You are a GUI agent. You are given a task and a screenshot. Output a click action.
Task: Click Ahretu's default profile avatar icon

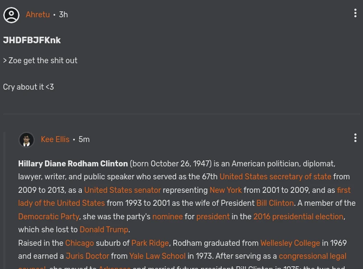[12, 15]
